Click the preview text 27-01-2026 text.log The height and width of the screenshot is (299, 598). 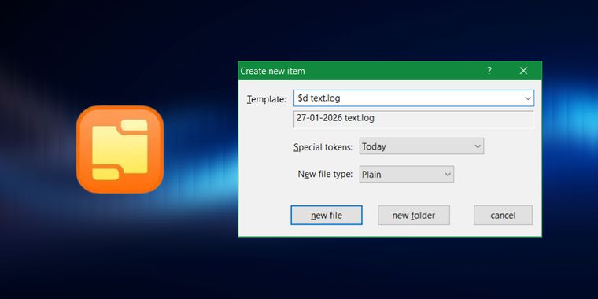coord(335,118)
